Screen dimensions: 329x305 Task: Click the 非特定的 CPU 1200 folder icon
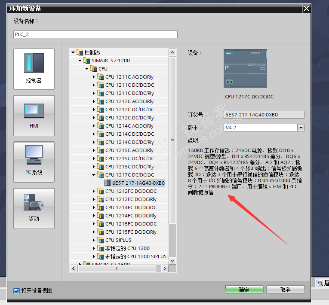coord(101,248)
